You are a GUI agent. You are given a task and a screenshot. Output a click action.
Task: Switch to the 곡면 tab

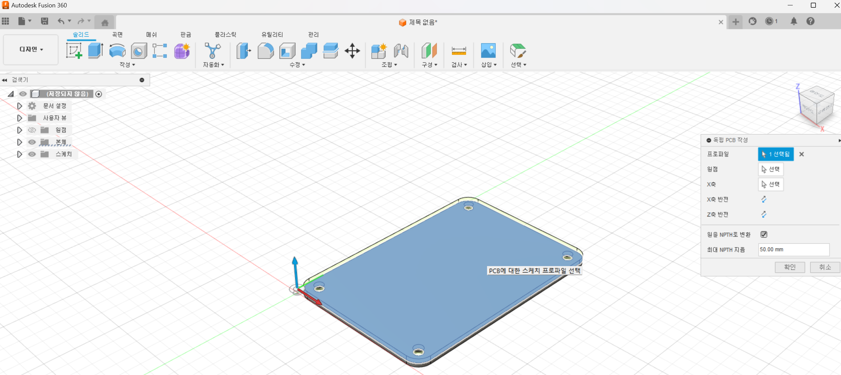pyautogui.click(x=117, y=35)
